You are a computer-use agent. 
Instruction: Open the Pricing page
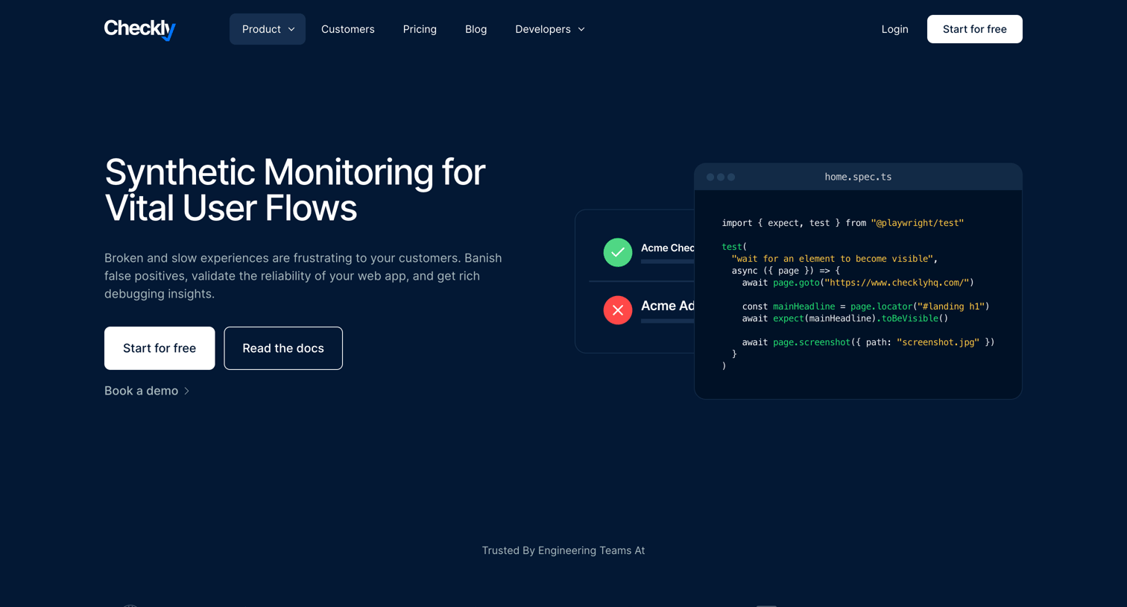(x=420, y=29)
